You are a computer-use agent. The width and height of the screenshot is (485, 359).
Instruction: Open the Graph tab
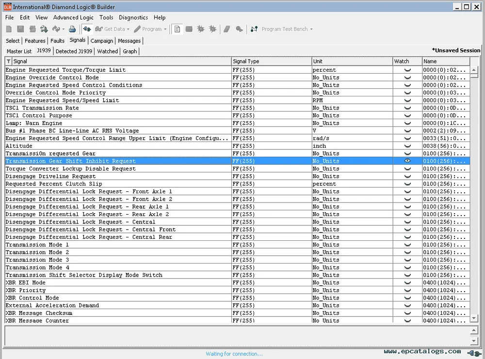[129, 51]
